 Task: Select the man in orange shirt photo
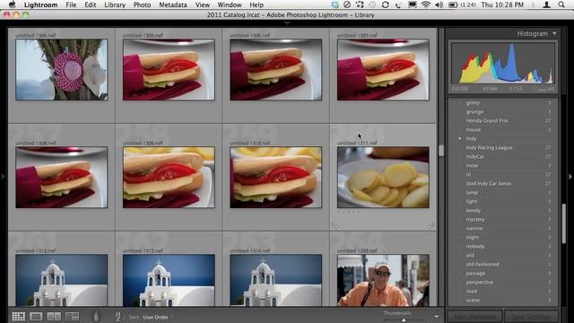pyautogui.click(x=383, y=280)
